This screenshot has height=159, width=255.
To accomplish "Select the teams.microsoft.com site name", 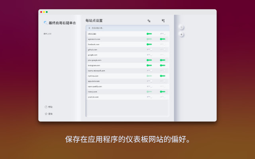I will [96, 71].
